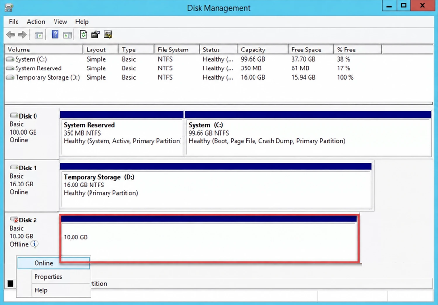Click the Back arrow in the toolbar
Viewport: 438px width, 305px height.
coord(11,35)
